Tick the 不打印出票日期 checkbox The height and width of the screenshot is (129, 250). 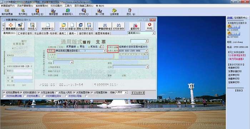[x=4, y=96]
